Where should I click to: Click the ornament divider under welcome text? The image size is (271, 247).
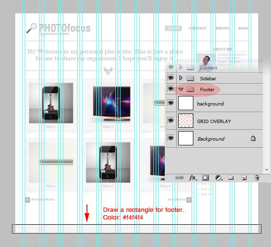coord(109,70)
